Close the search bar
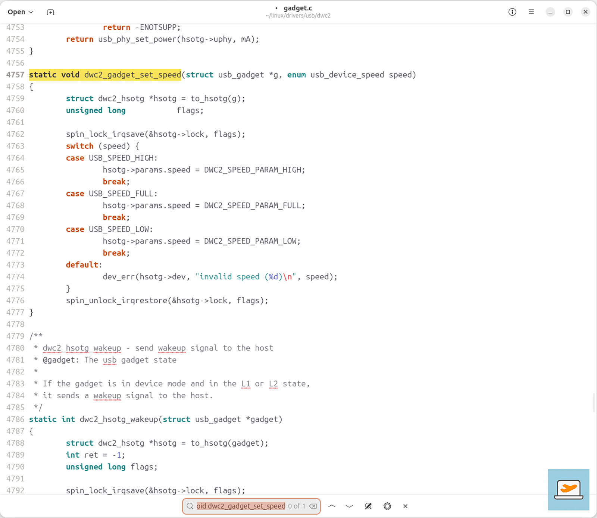Screen dimensions: 597x518 [x=405, y=506]
